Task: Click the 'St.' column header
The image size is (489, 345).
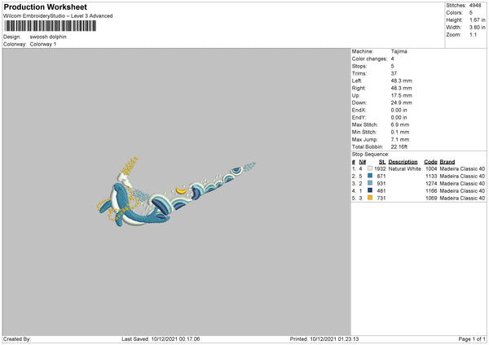Action: pos(382,162)
